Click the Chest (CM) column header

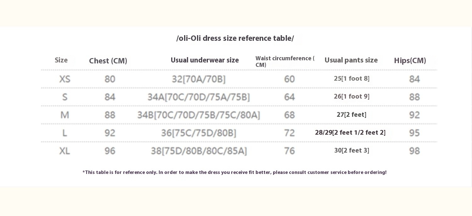[x=108, y=61]
